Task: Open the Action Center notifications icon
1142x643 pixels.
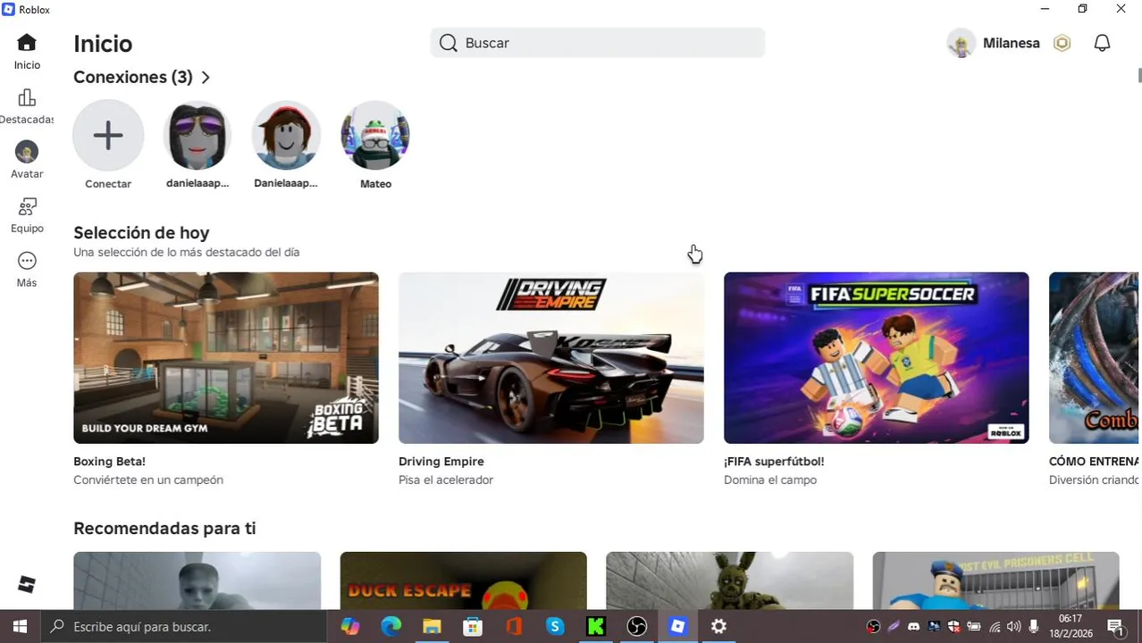Action: [1115, 627]
